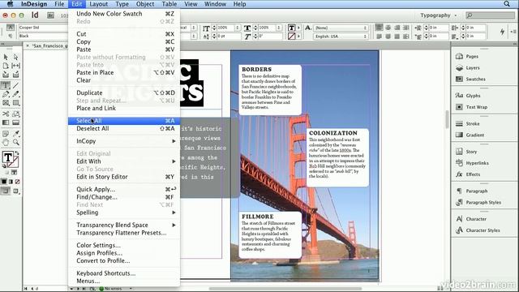Select the Line tool
Viewport: 519px width, 292px height.
pos(15,85)
